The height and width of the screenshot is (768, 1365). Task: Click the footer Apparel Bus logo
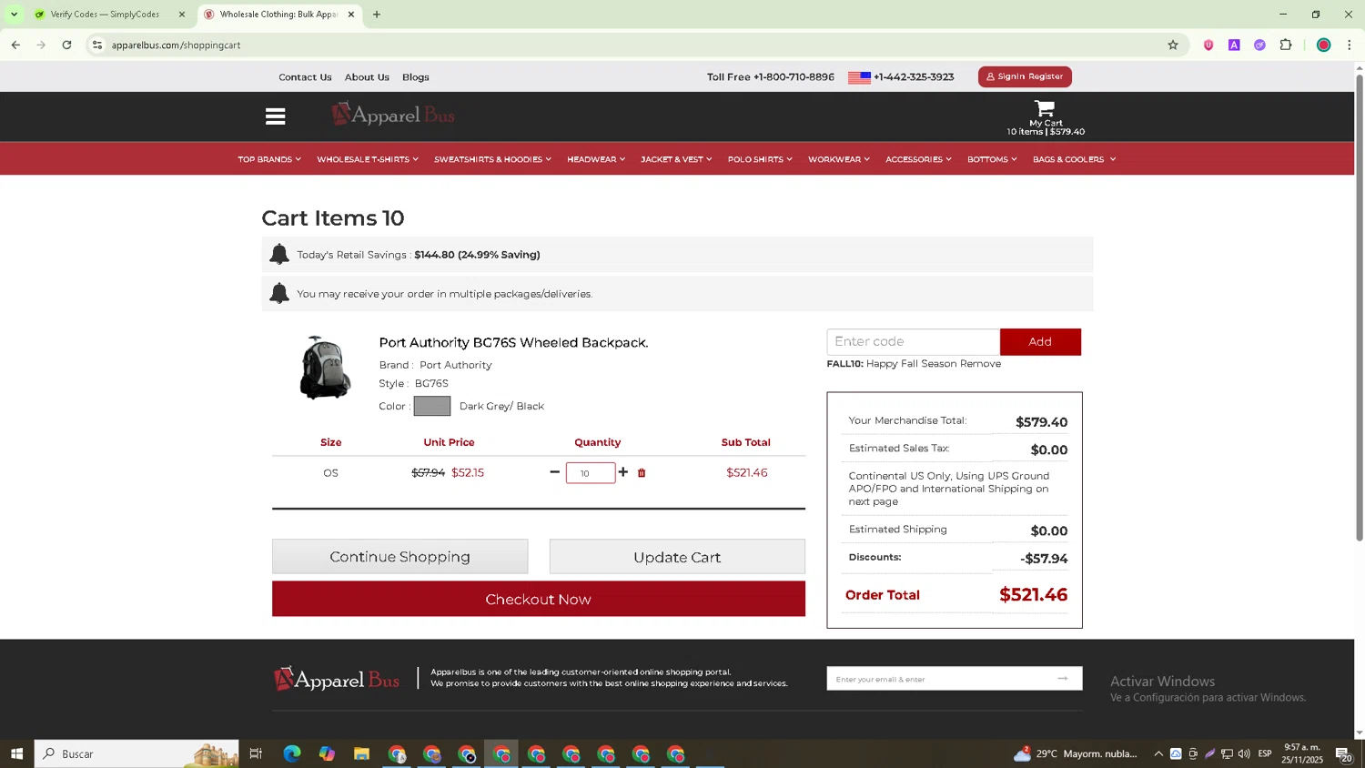point(337,679)
